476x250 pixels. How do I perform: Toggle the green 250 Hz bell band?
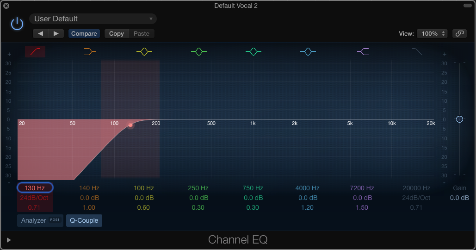click(x=199, y=52)
